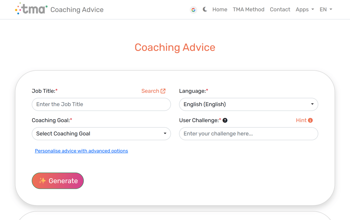Click the sparkles icon inside Generate button
350x220 pixels.
pos(42,181)
